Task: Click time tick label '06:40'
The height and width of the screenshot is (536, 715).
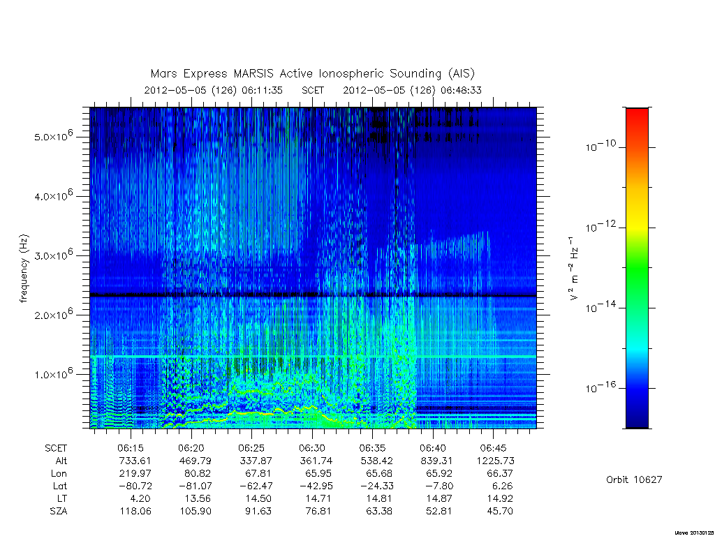Action: [x=433, y=448]
